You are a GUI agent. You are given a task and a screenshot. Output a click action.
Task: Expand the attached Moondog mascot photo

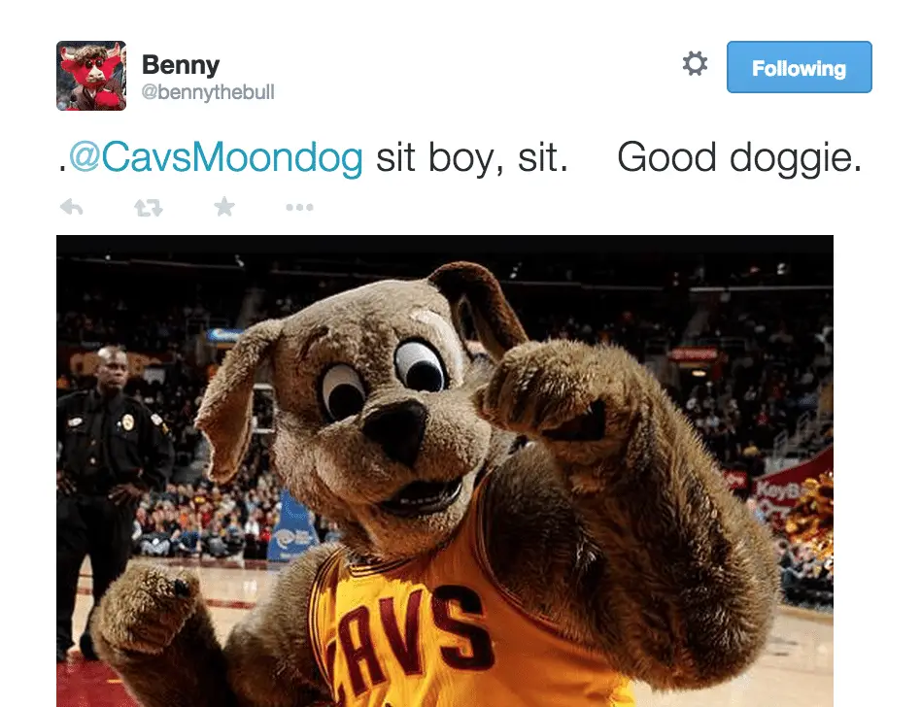pos(445,471)
